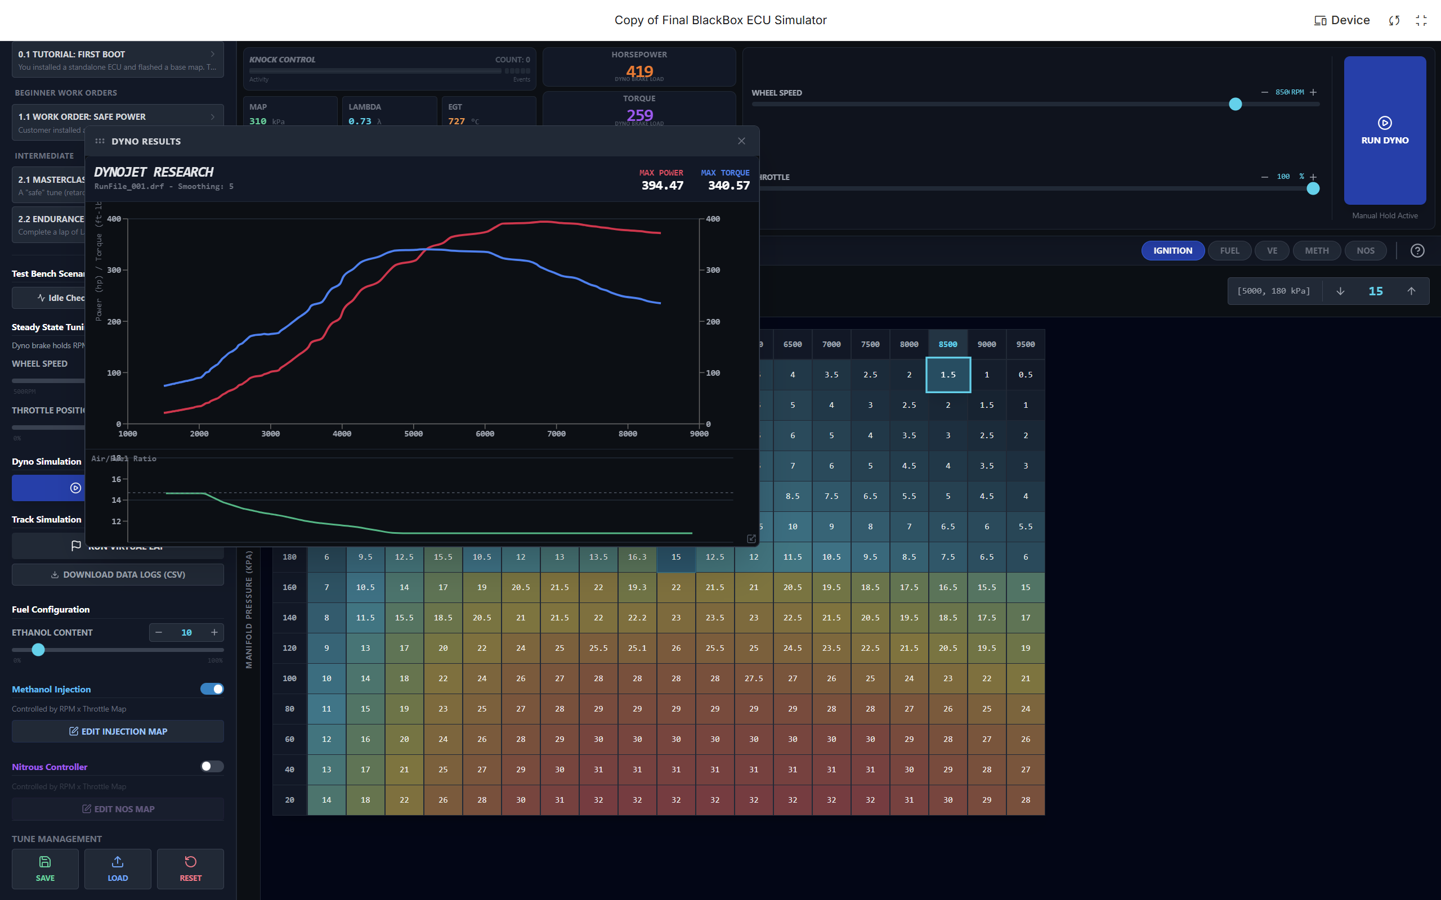Click the refresh icon beside Device
The height and width of the screenshot is (900, 1441).
(1394, 20)
